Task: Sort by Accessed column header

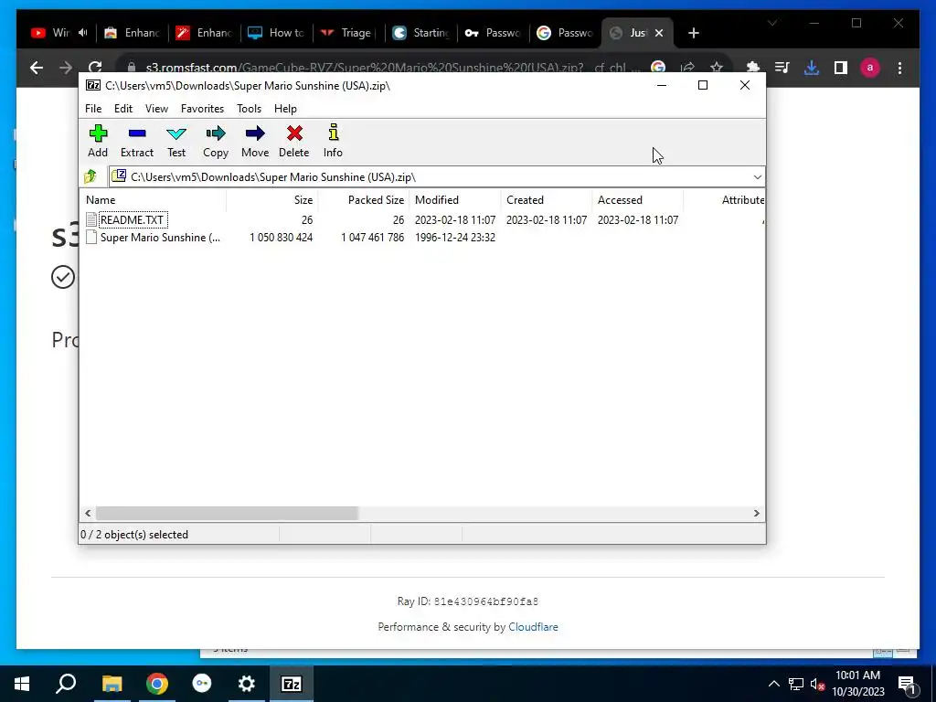Action: [x=637, y=200]
